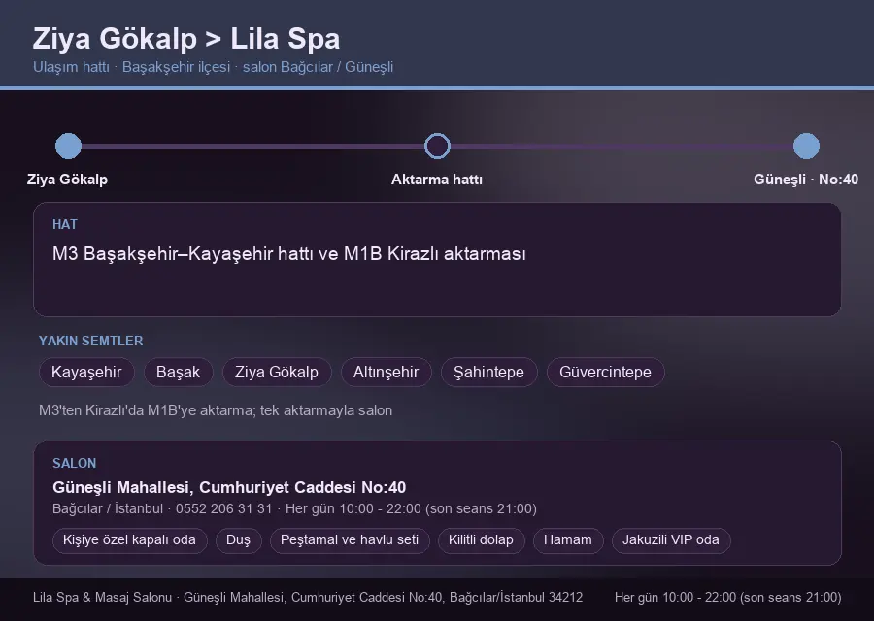Click the page title Ziya Gökalp > Lila Spa
This screenshot has width=874, height=621.
(186, 39)
